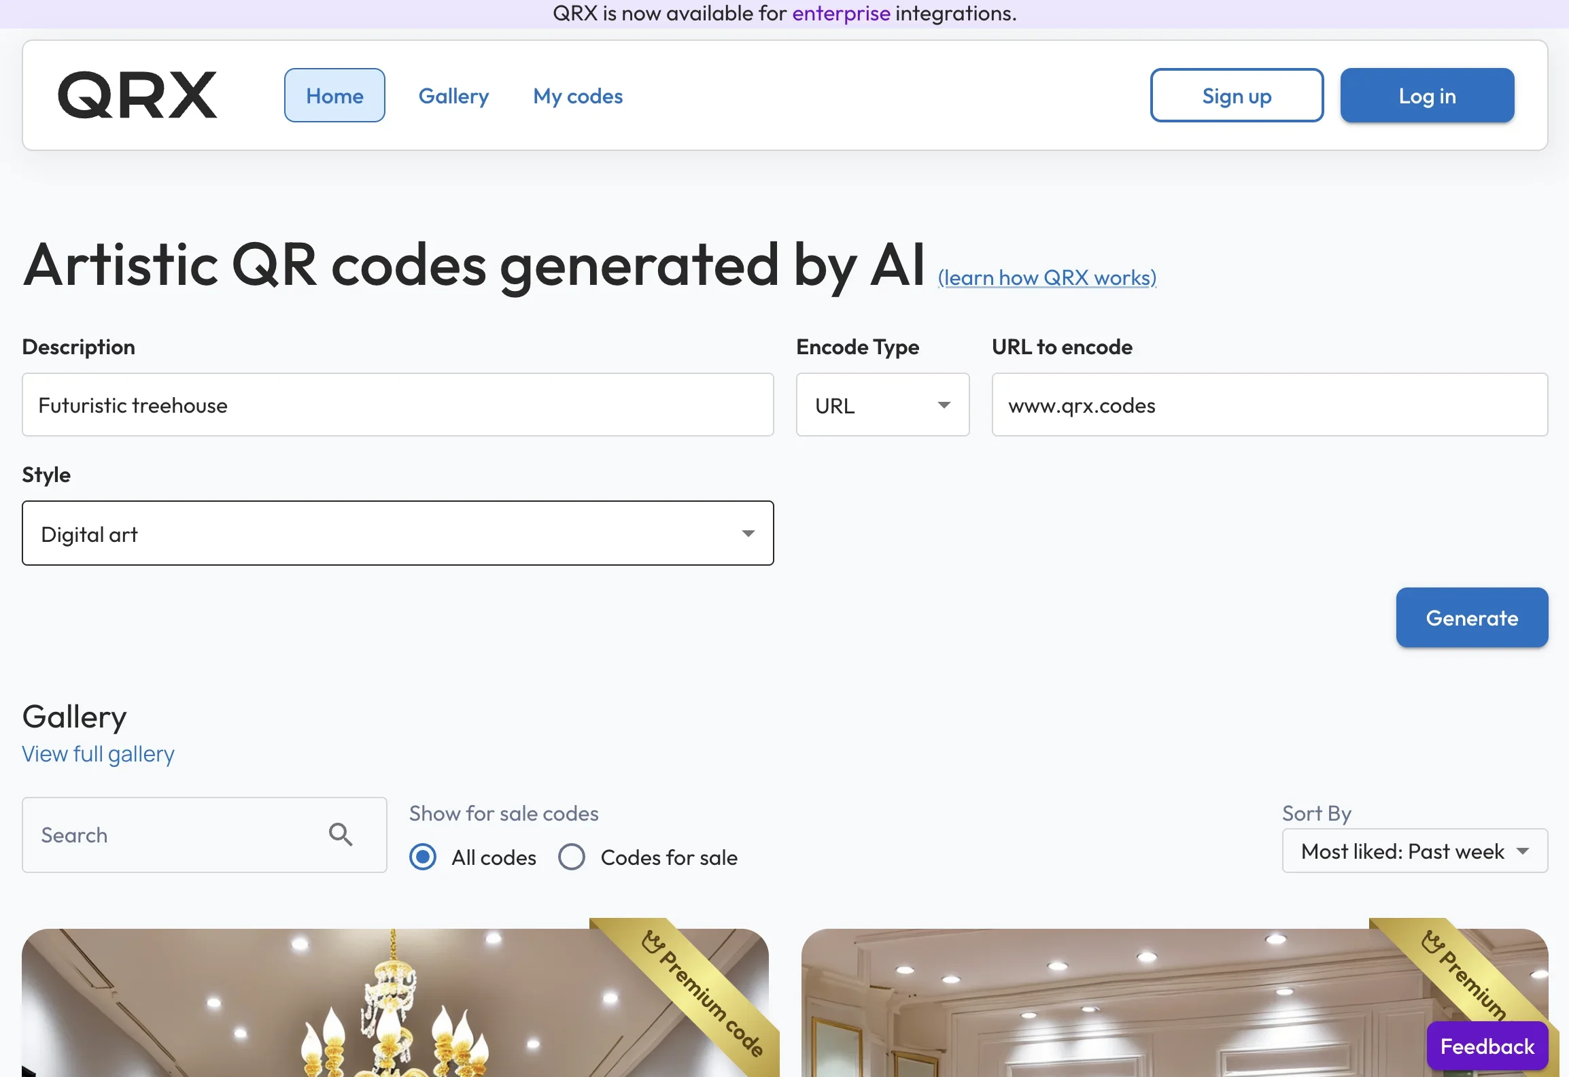This screenshot has height=1077, width=1569.
Task: Open the Encode Type URL dropdown
Action: click(x=882, y=405)
